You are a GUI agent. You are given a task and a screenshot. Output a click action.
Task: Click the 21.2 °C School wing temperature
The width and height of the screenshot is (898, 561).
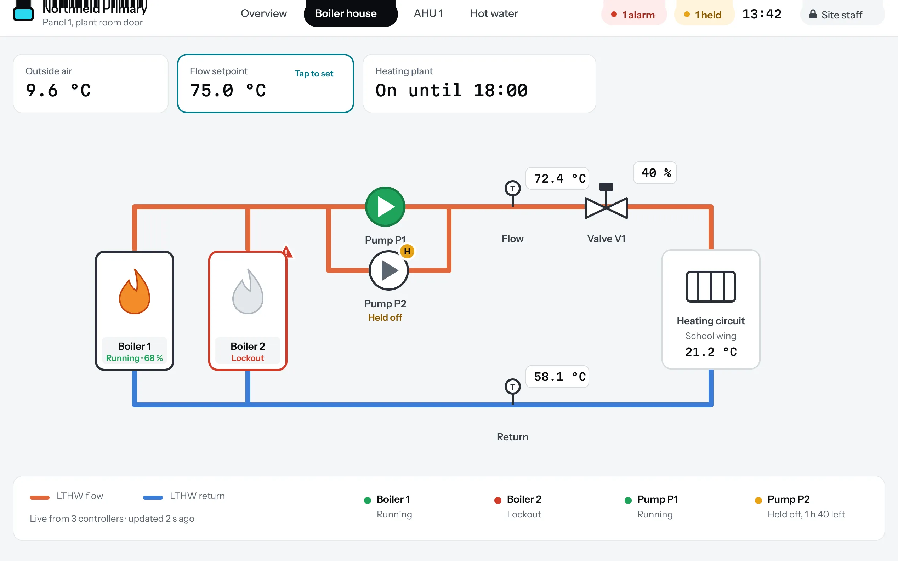(x=711, y=352)
